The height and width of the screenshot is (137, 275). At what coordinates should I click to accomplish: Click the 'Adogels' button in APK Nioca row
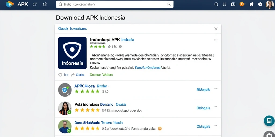(x=203, y=89)
